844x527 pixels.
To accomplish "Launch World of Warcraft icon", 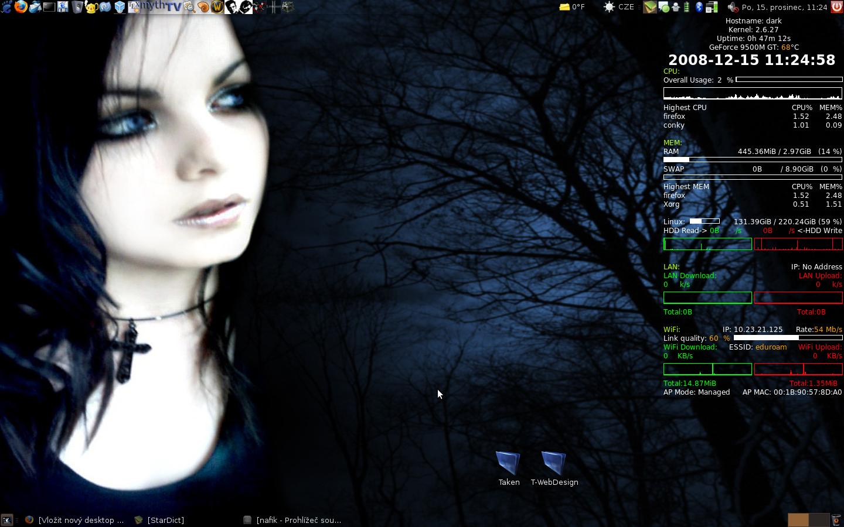I will (217, 7).
